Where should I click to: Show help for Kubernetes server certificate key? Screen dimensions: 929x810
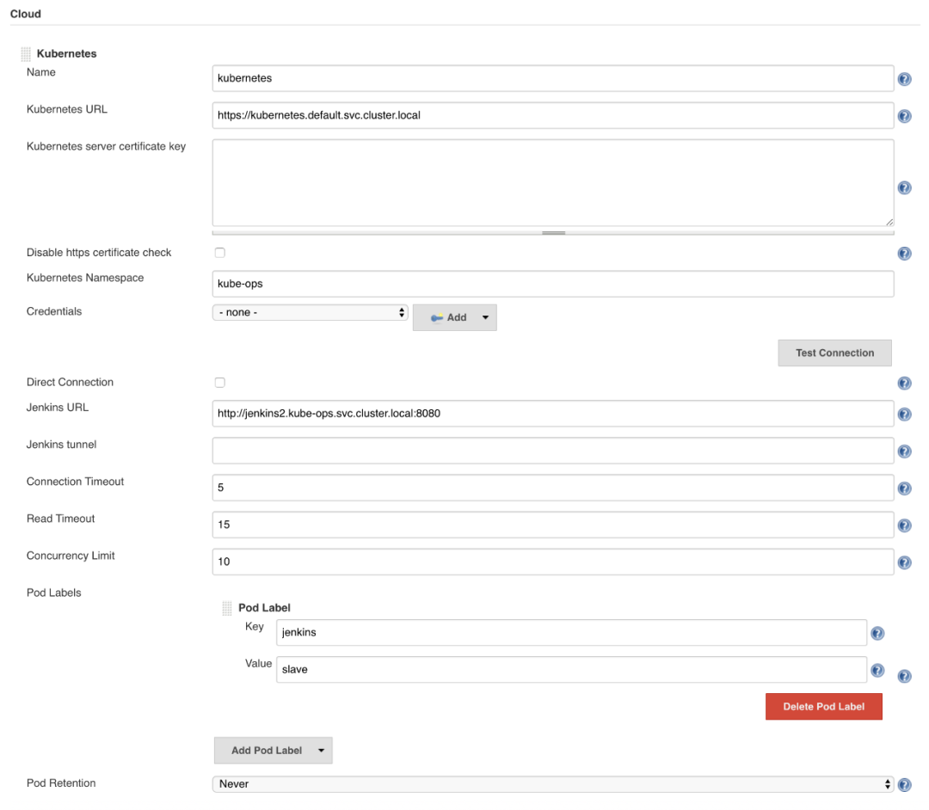tap(904, 188)
